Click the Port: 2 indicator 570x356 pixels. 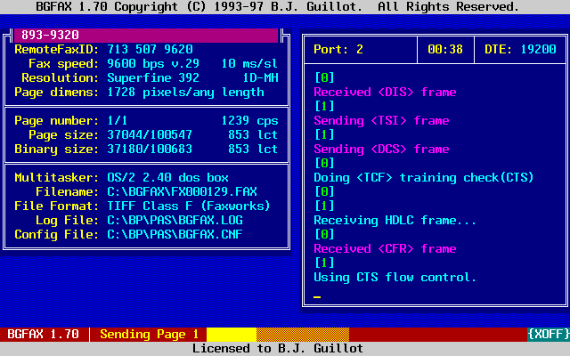click(x=338, y=50)
